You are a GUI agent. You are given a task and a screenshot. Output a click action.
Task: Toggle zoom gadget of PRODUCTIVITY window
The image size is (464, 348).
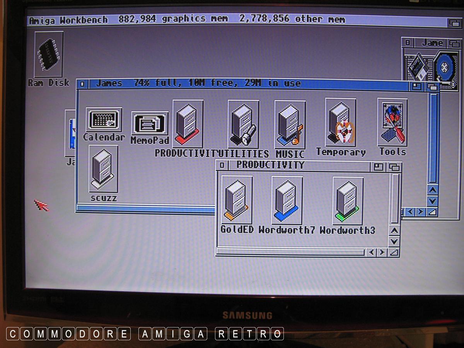pos(379,167)
